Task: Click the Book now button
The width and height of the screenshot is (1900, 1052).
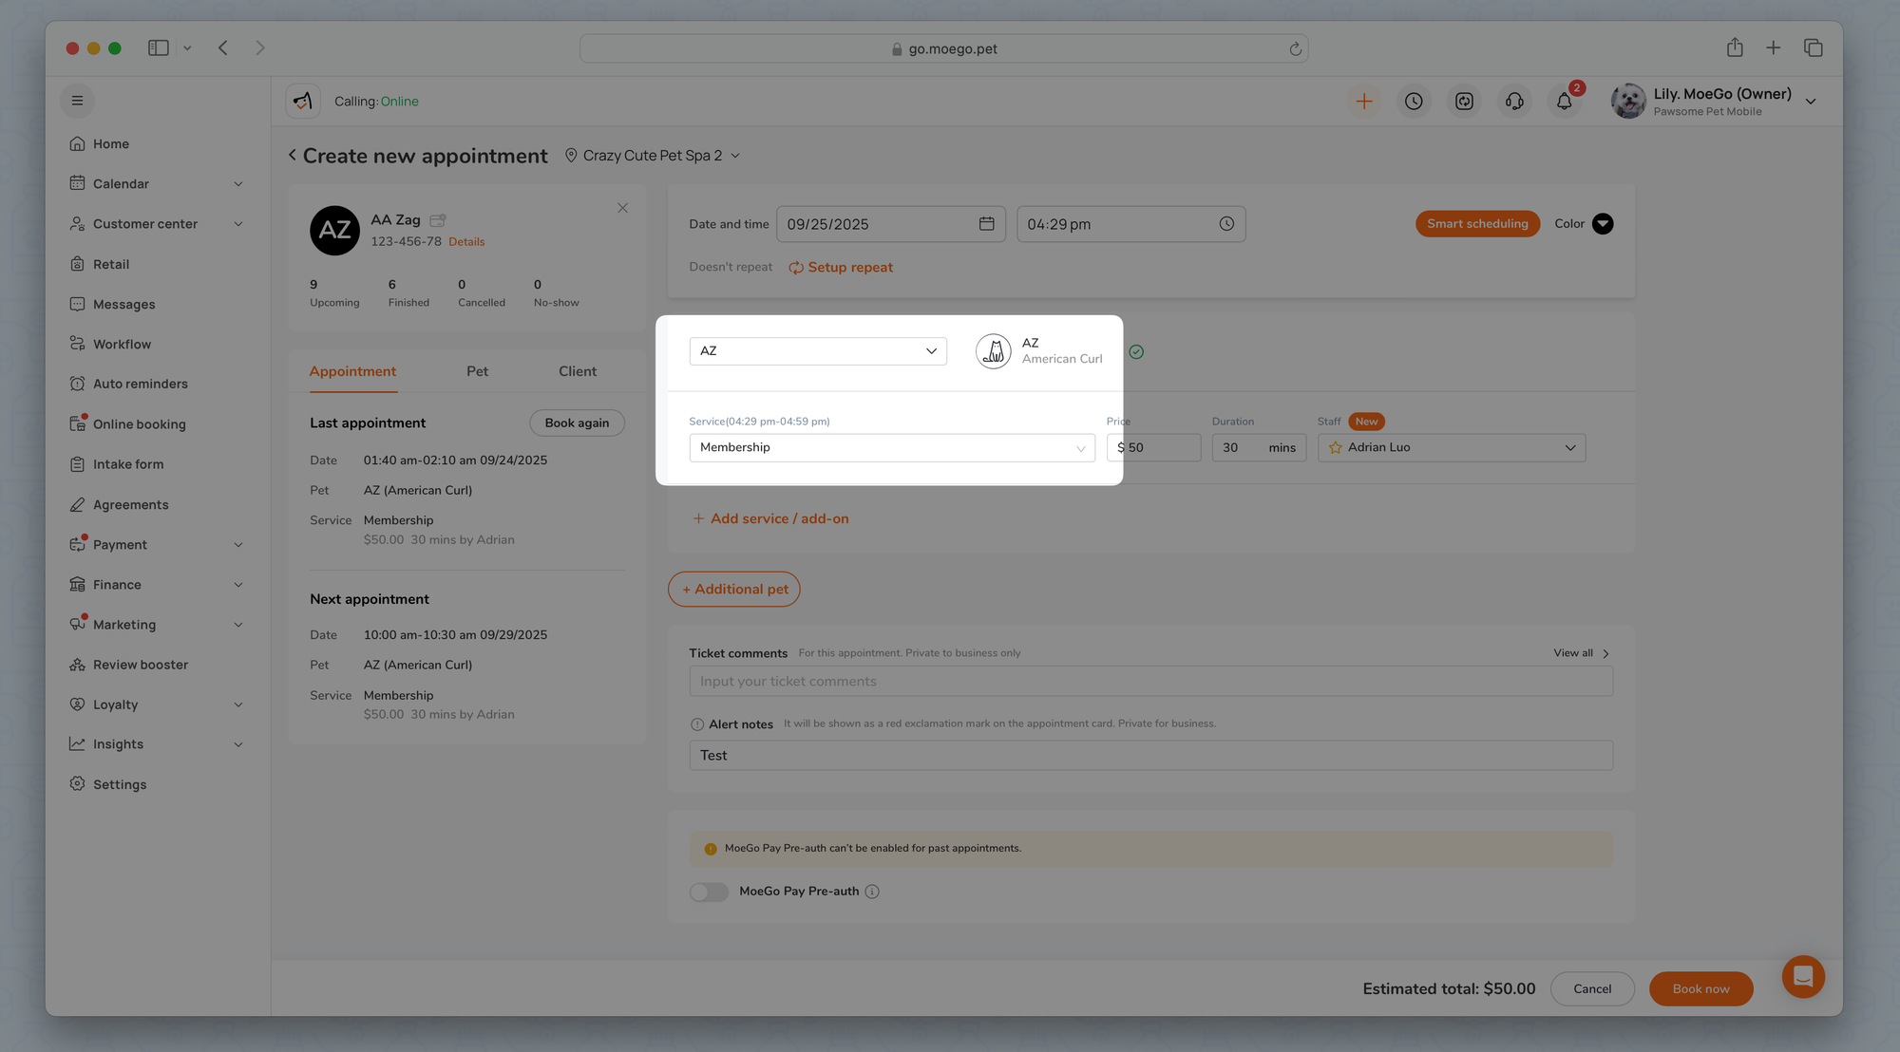Action: coord(1700,988)
